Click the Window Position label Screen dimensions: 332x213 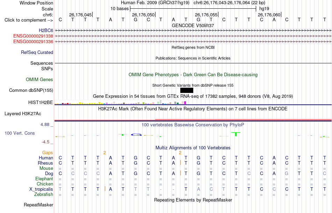(x=36, y=3)
